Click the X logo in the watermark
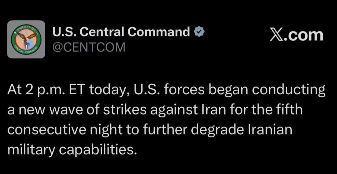337x174 pixels. [x=277, y=35]
